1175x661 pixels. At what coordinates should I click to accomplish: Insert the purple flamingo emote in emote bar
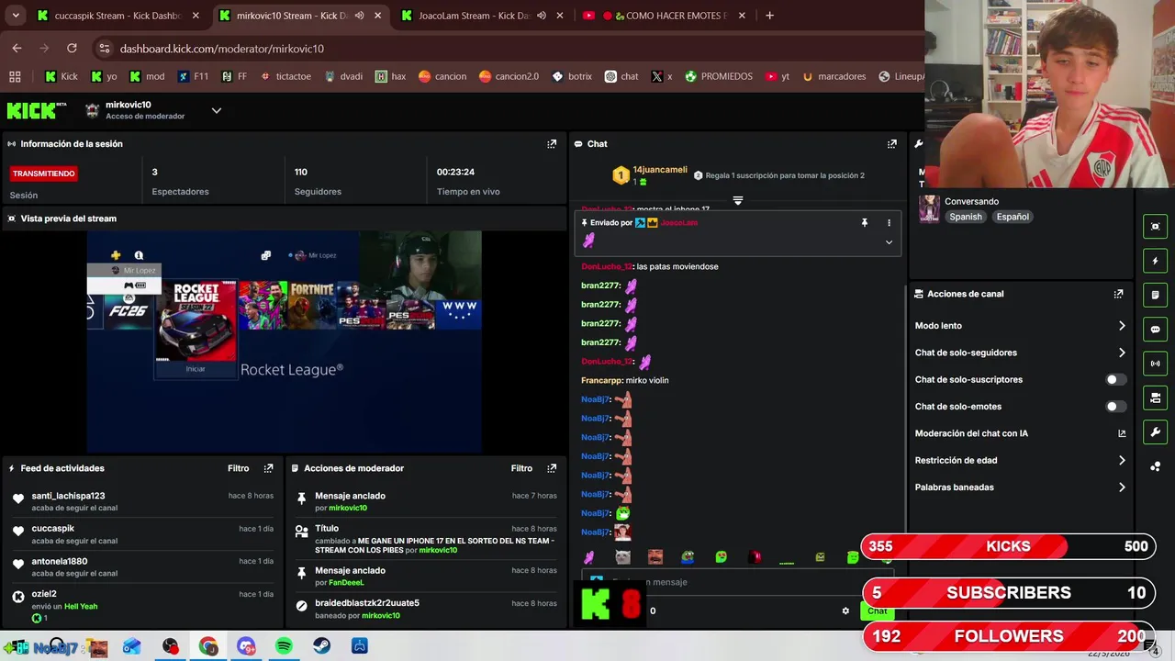(589, 557)
